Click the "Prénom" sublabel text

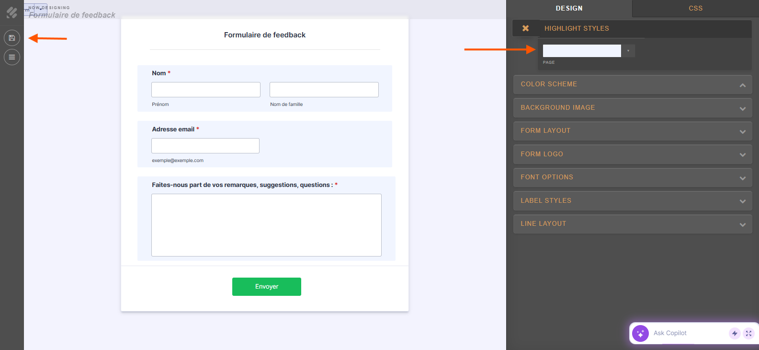coord(160,105)
